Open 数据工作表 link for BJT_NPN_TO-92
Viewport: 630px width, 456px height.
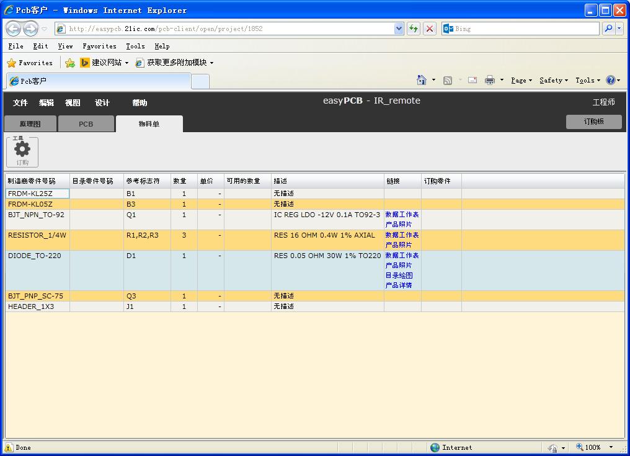[x=402, y=215]
